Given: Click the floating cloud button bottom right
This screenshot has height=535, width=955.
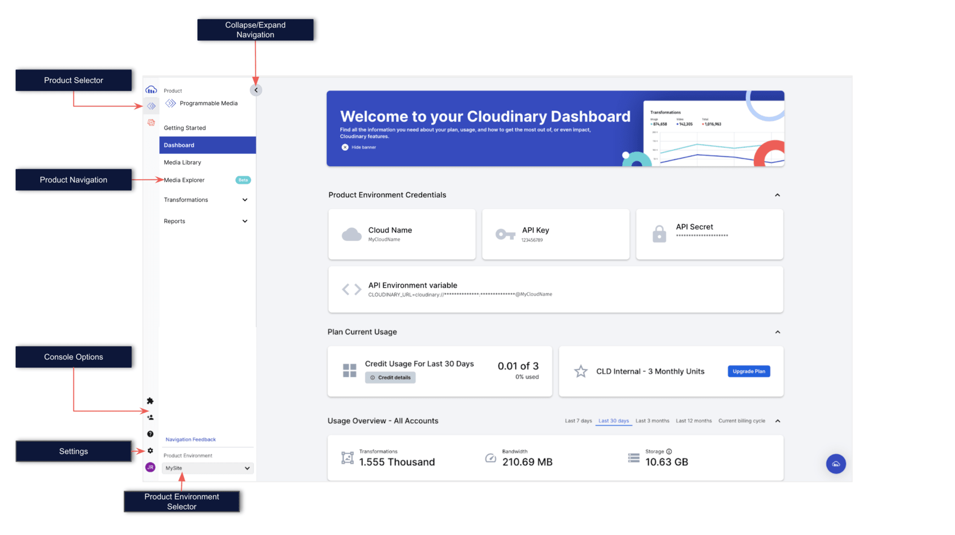Looking at the screenshot, I should coord(836,463).
